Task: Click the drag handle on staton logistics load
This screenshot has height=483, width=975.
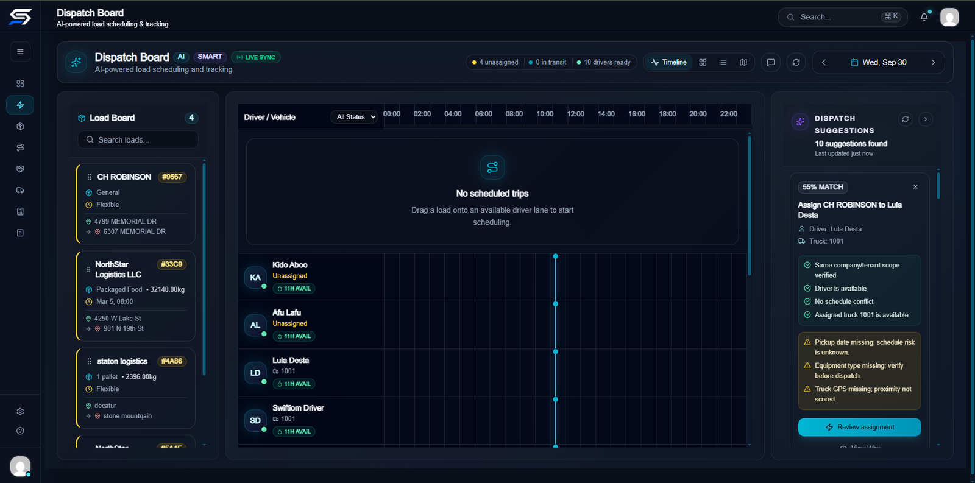Action: [x=89, y=361]
